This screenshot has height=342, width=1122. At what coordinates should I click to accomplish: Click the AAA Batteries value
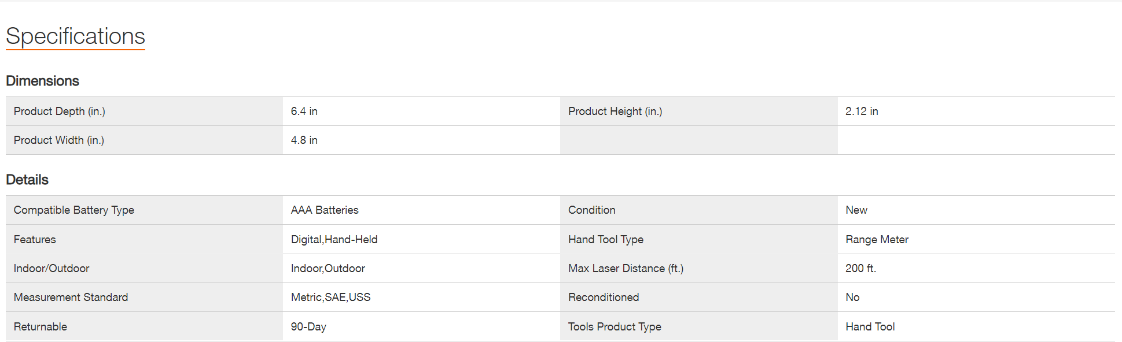(325, 210)
